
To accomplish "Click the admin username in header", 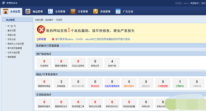I will click(186, 3).
